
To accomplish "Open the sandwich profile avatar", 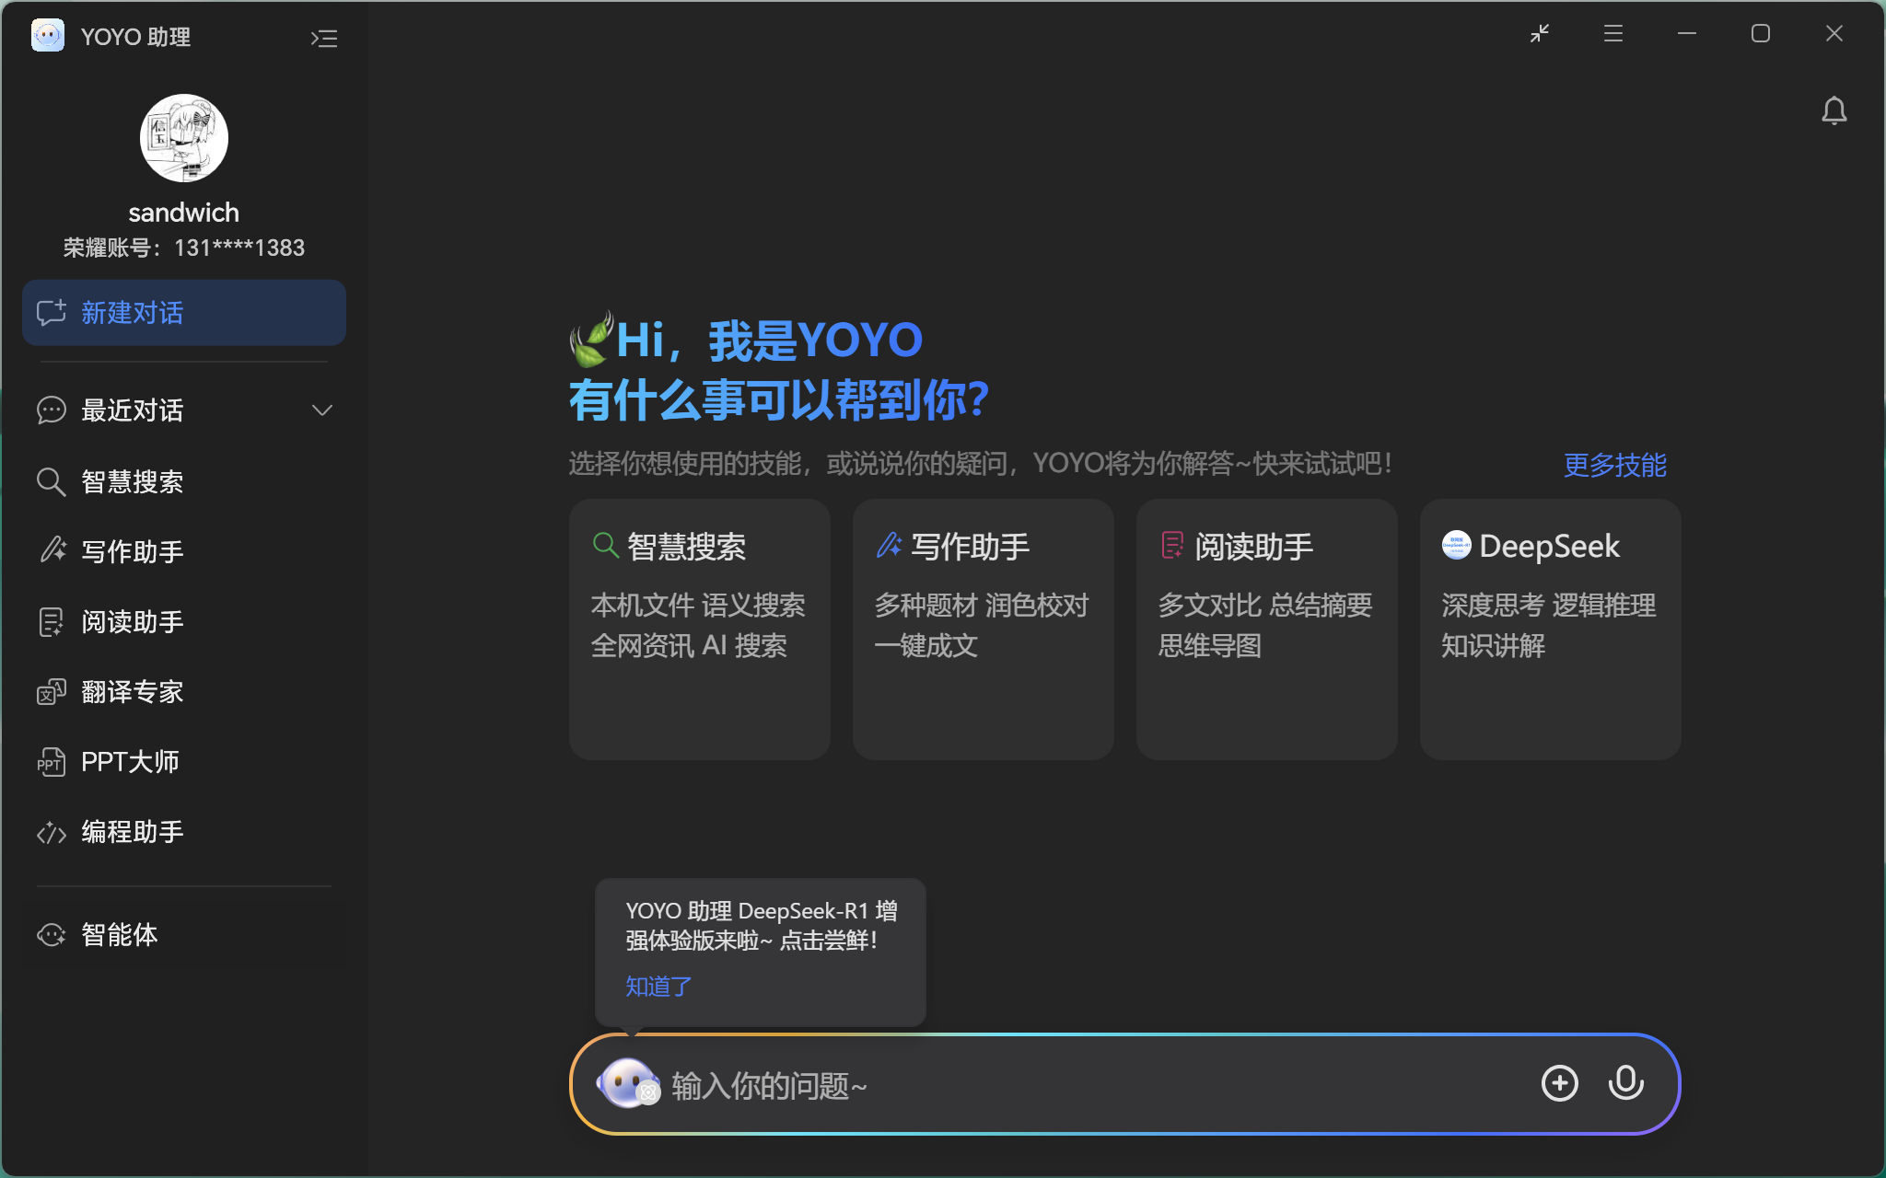I will (184, 138).
